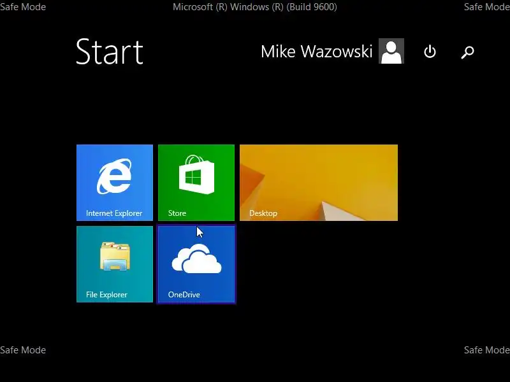510x382 pixels.
Task: Launch the OneDrive tile
Action: [196, 264]
